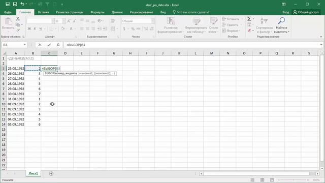Open the Clipboard (Буфер обмена) dialog launcher

click(x=23, y=37)
